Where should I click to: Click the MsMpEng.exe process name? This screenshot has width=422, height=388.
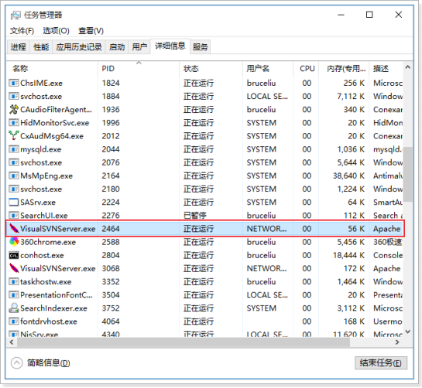coord(46,175)
